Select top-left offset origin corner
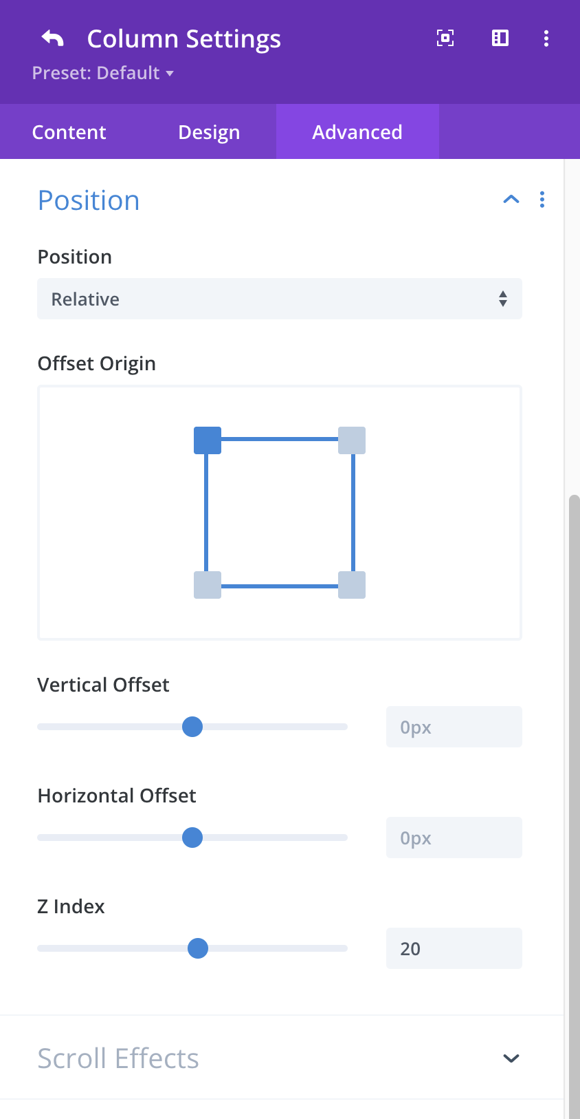This screenshot has height=1119, width=580. 208,440
